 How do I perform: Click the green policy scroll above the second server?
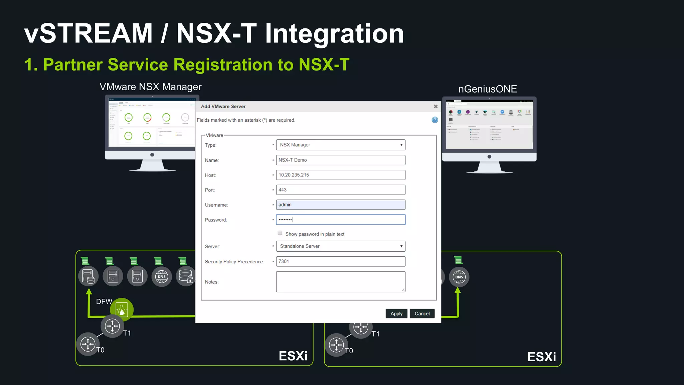110,261
